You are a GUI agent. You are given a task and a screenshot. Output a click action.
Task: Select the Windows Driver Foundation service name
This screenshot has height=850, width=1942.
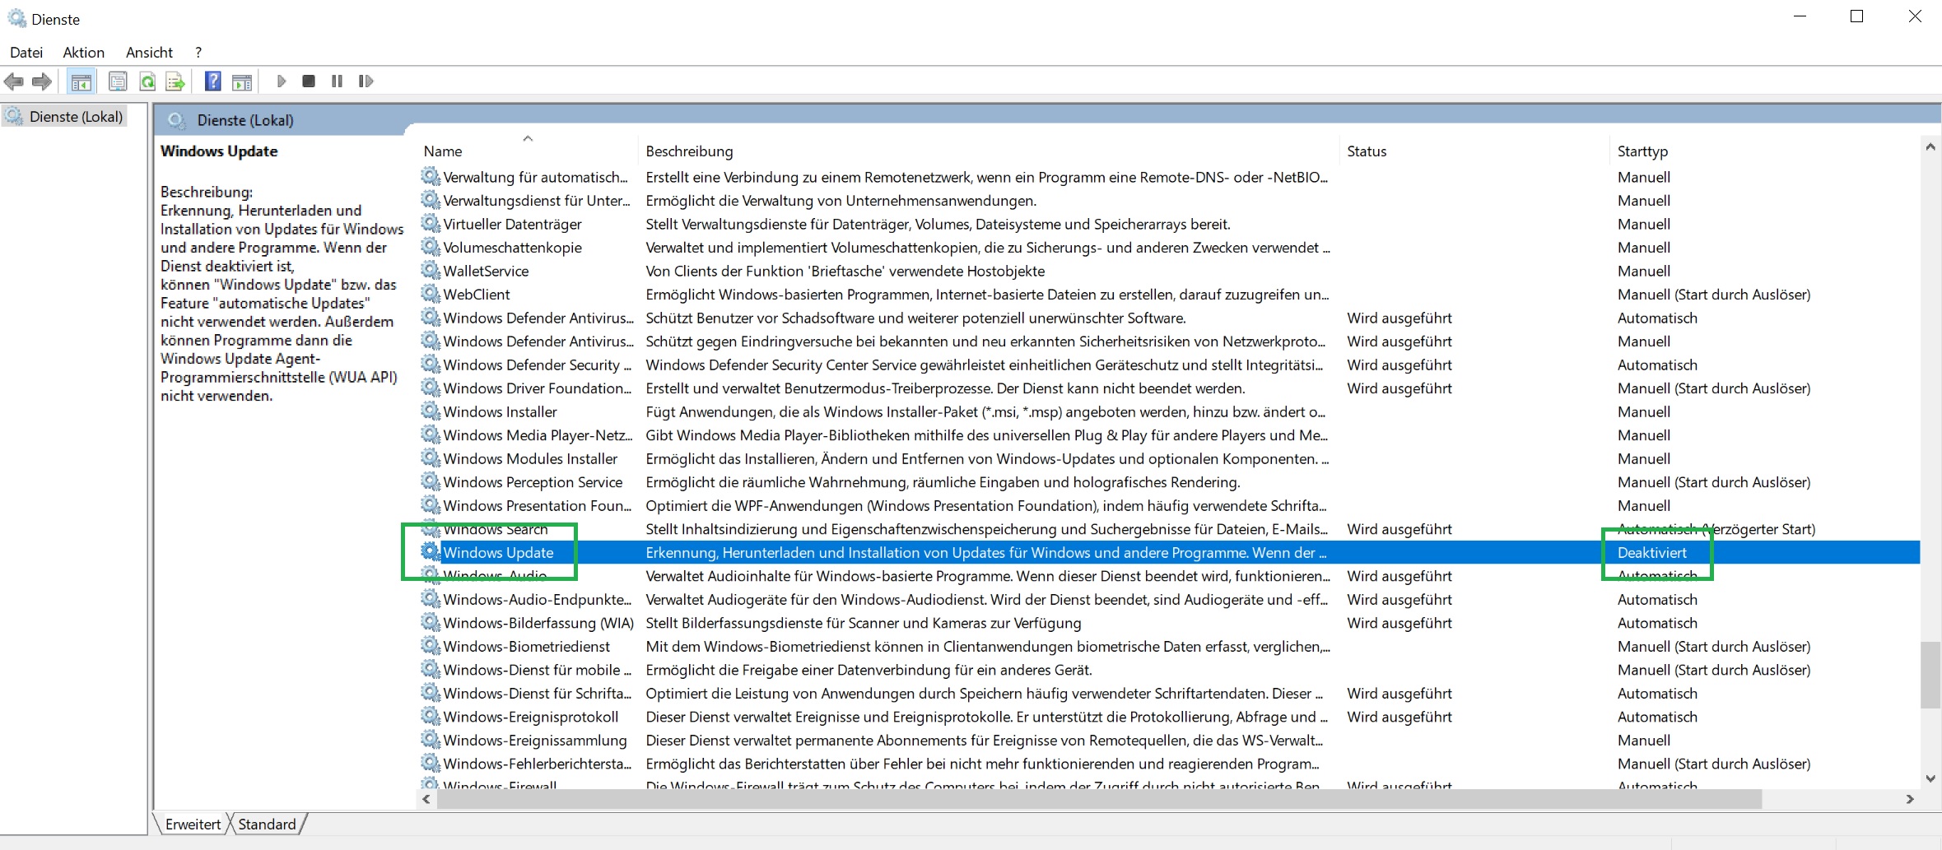(538, 388)
